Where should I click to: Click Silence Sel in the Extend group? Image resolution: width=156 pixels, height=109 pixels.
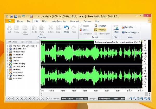pos(86,34)
